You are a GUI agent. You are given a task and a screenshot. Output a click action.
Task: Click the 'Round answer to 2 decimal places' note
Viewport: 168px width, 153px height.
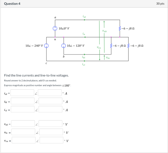30,81
